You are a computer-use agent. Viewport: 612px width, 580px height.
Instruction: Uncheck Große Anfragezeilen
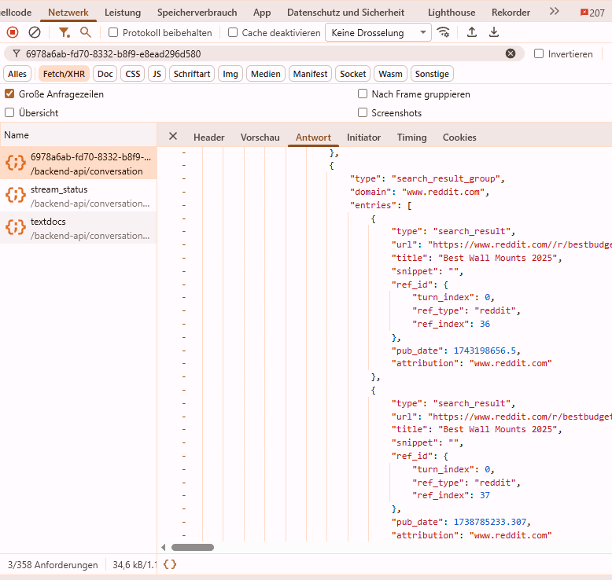(x=9, y=94)
